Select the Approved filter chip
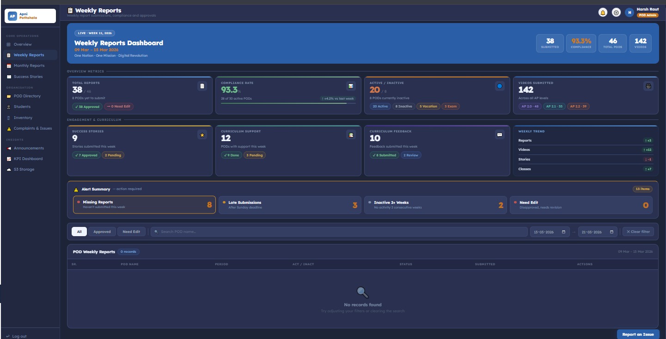 (102, 231)
